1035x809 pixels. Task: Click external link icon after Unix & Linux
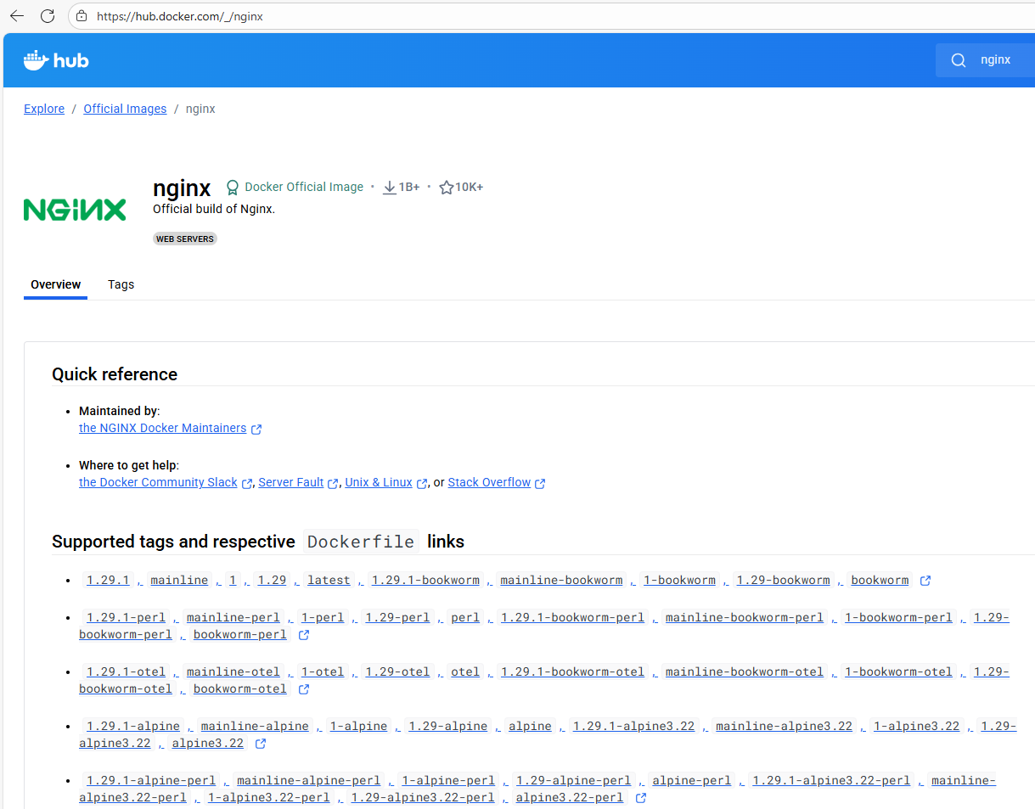pos(422,484)
